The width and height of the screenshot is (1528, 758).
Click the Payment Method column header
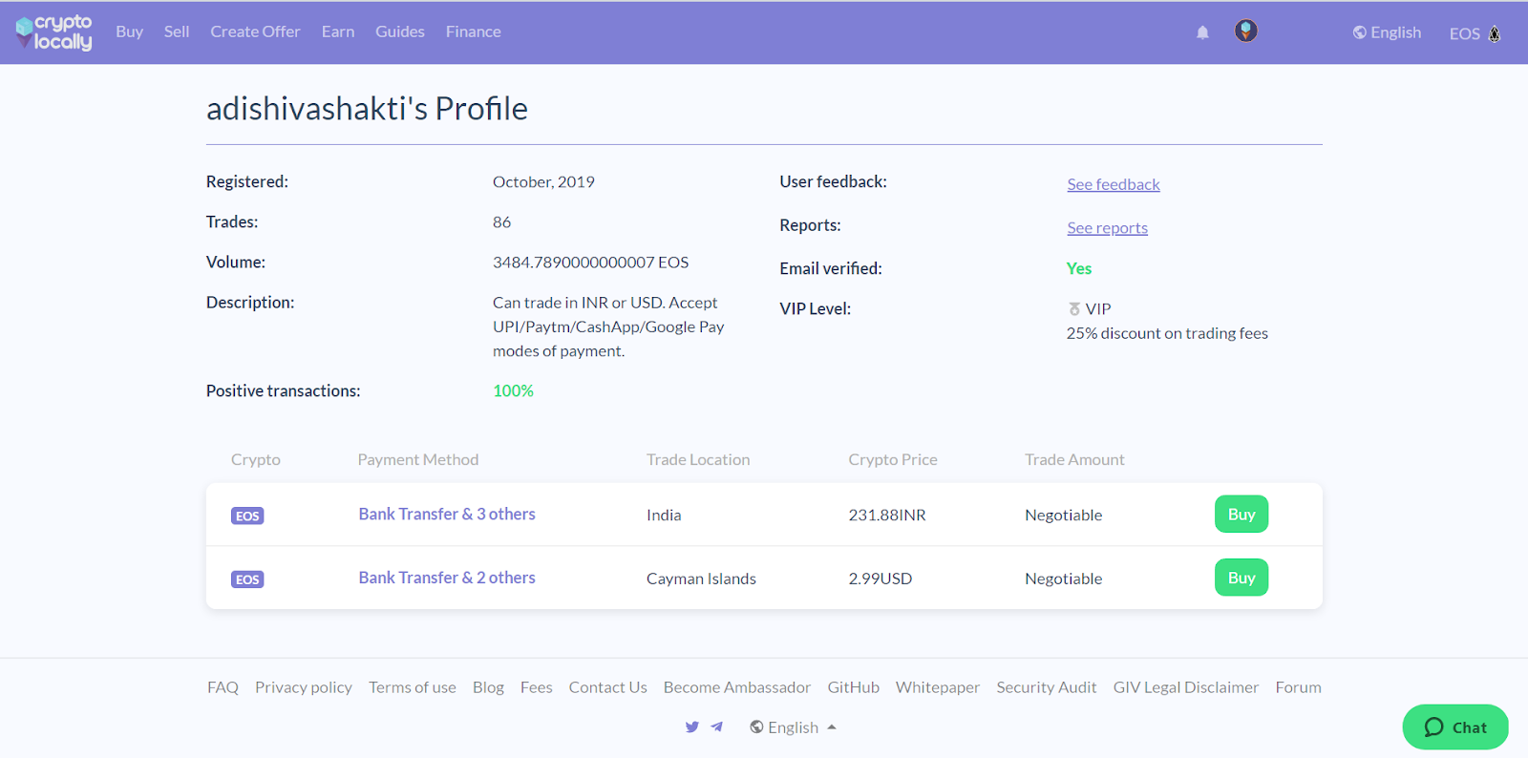point(418,460)
